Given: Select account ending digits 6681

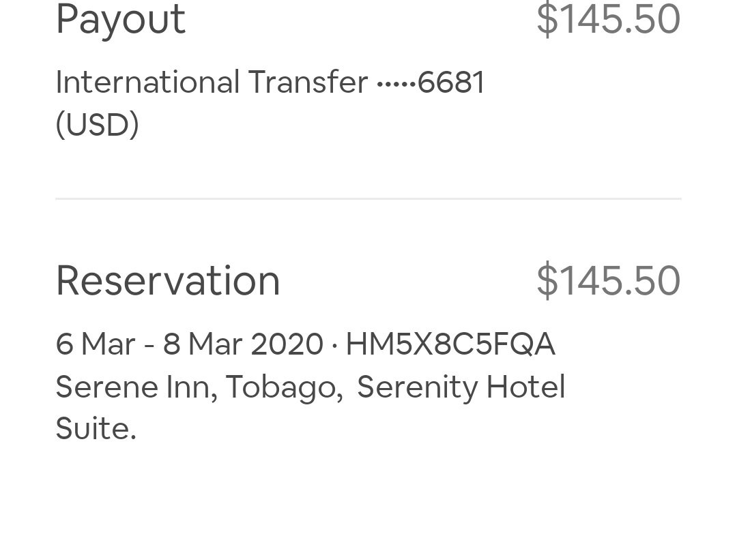Looking at the screenshot, I should tap(451, 83).
